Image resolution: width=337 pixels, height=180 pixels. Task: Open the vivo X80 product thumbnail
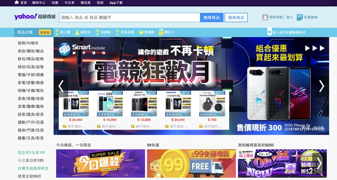[110, 104]
